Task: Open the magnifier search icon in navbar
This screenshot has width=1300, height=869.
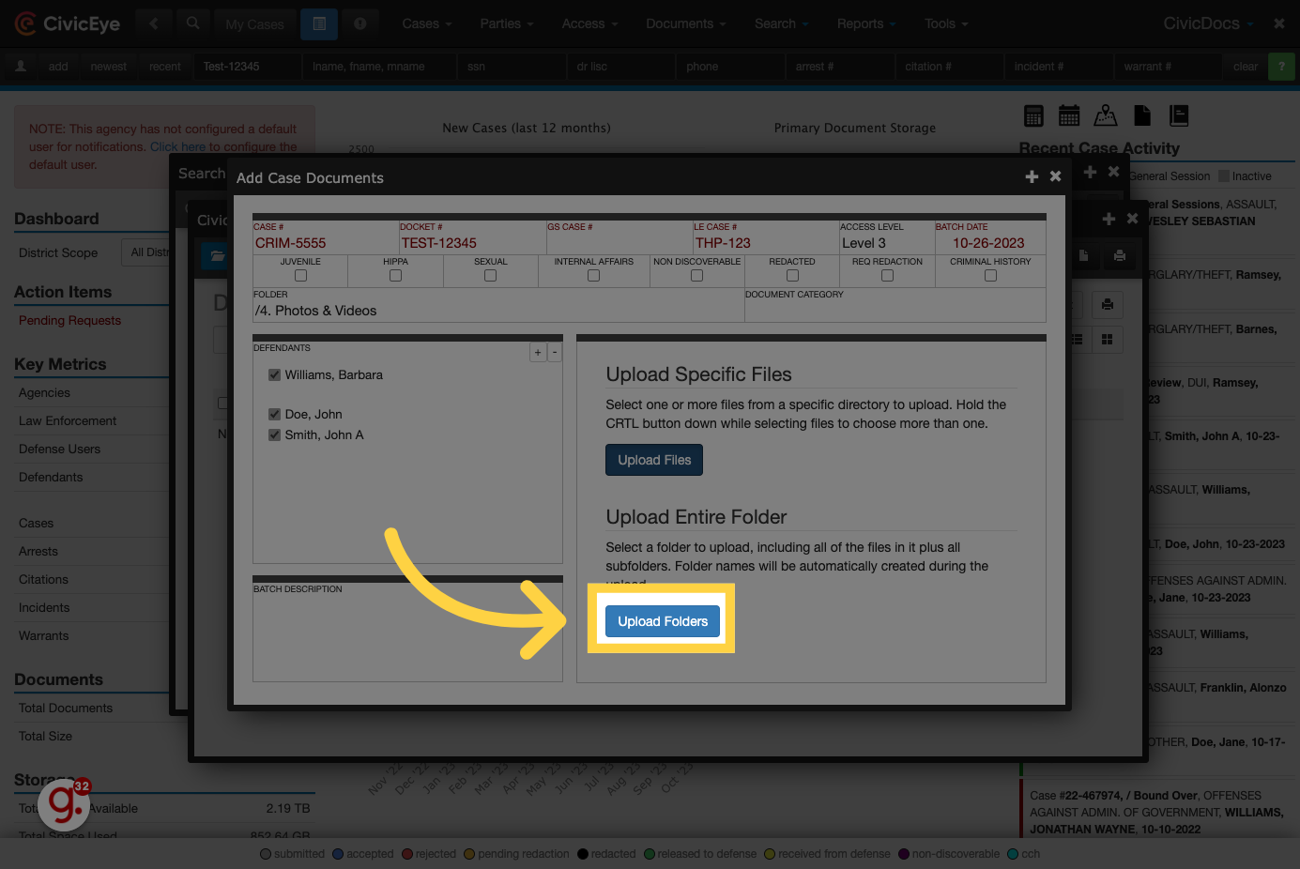Action: [192, 23]
